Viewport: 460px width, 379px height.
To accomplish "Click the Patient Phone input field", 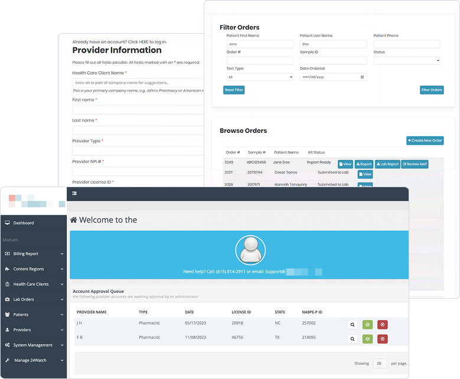I will pyautogui.click(x=406, y=44).
